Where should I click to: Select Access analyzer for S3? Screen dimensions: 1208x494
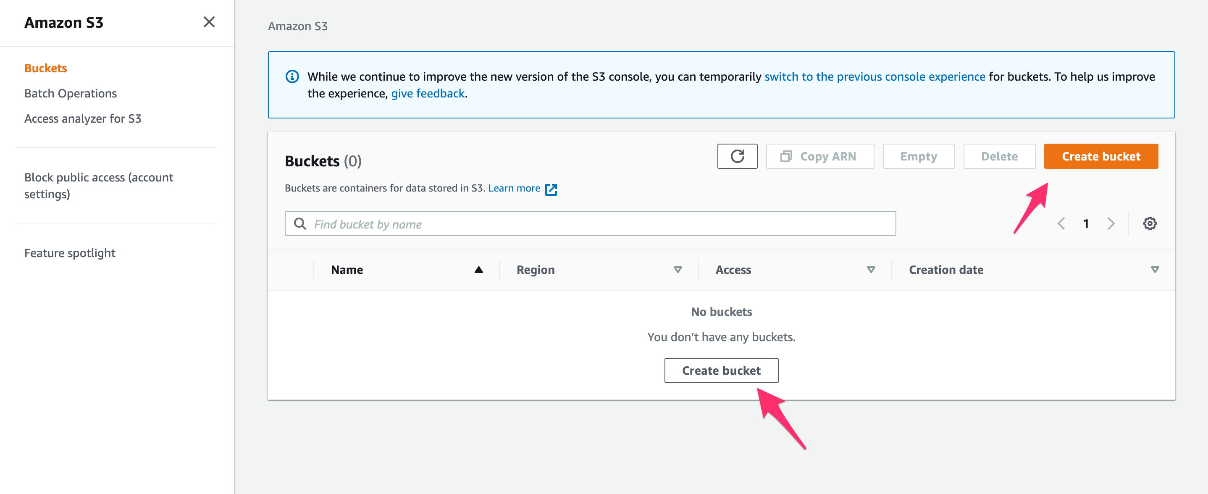pos(83,118)
